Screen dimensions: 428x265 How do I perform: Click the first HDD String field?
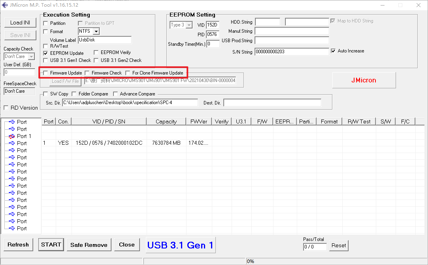coord(268,22)
